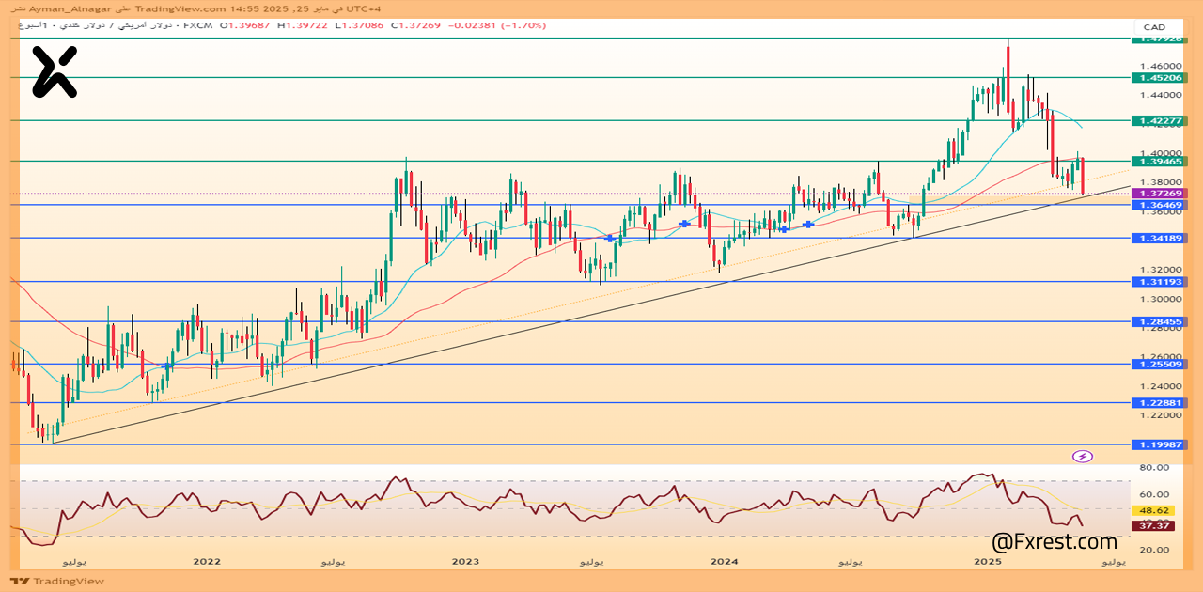Click the high value H1.39722 in the header
The height and width of the screenshot is (592, 1203).
[x=305, y=25]
